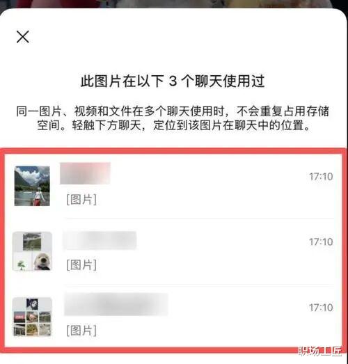The height and width of the screenshot is (364, 348).
Task: Tap the lake scenery avatar of first chat
Action: click(32, 186)
